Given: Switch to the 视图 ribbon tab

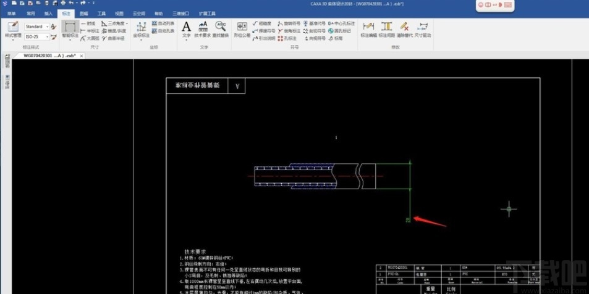Looking at the screenshot, I should click(119, 14).
